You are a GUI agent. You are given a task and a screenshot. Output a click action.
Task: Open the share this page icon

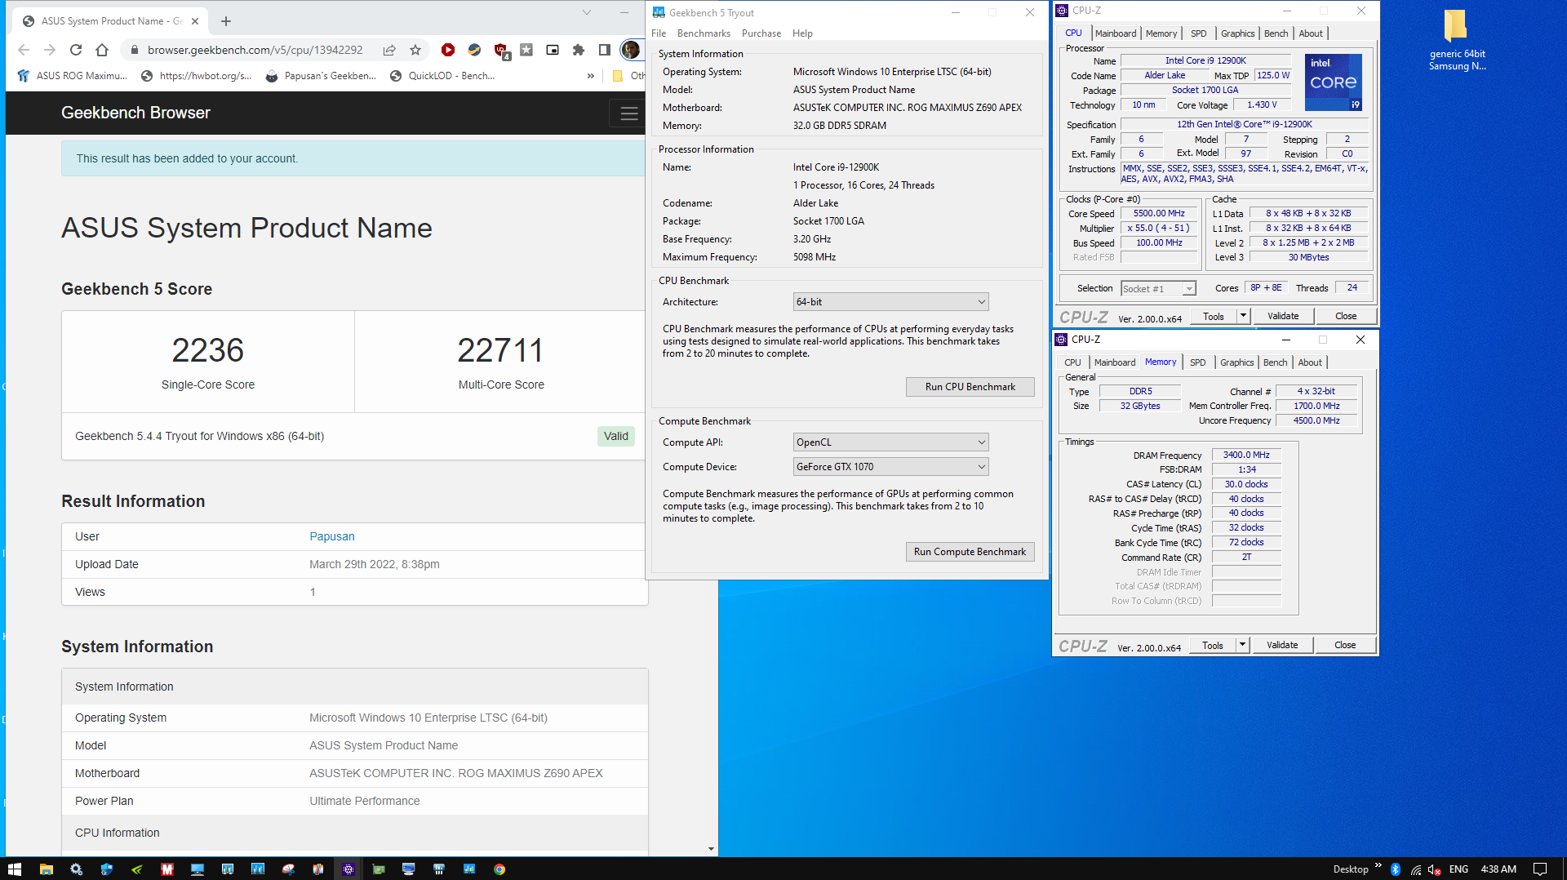389,50
